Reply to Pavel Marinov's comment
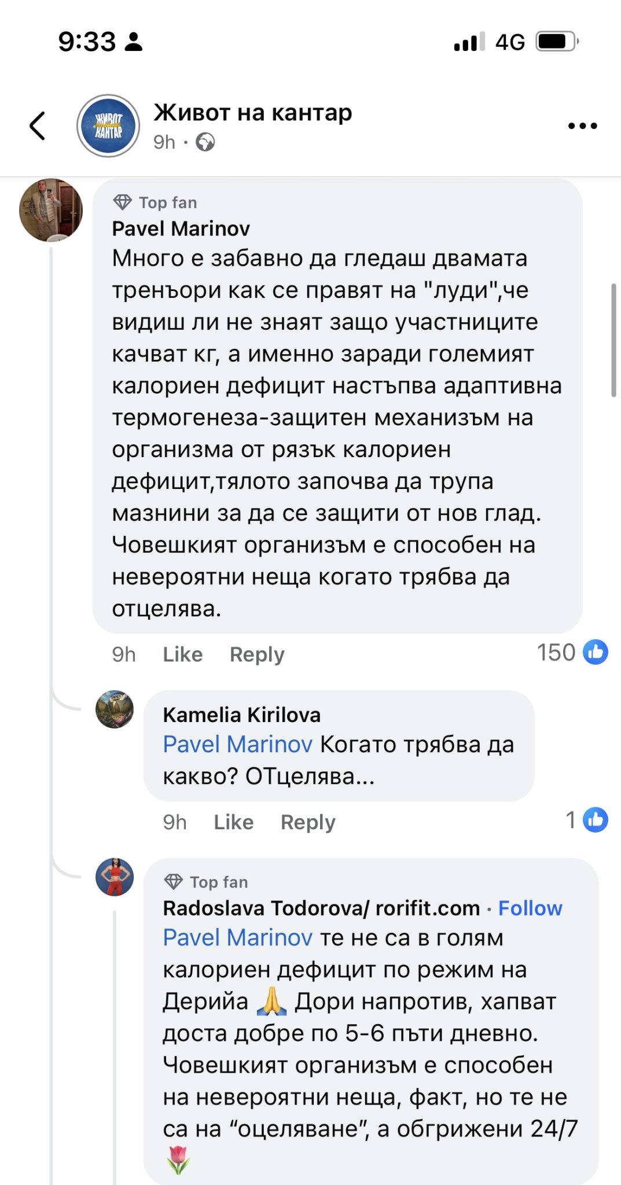This screenshot has height=1185, width=621. coord(257,654)
